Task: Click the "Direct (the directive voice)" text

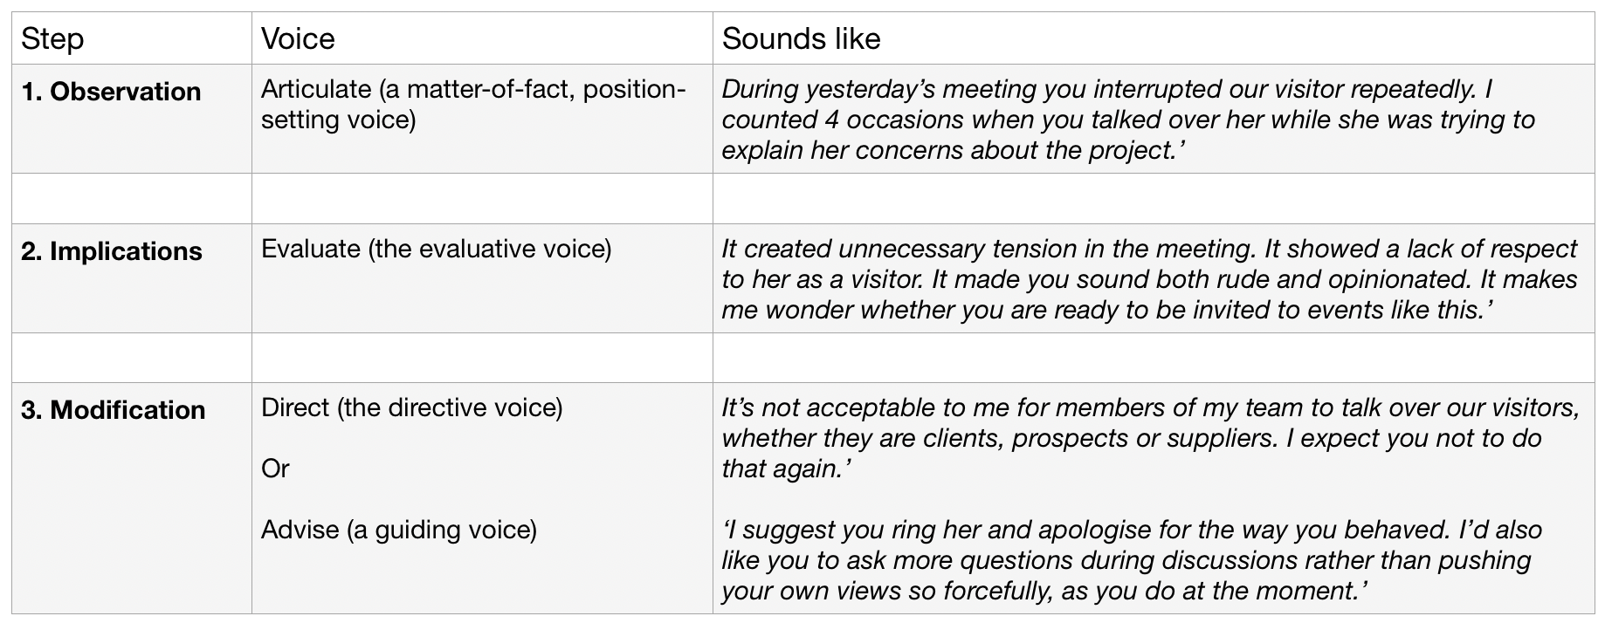Action: tap(411, 407)
